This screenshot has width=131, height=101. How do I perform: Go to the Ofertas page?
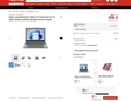pos(92,4)
